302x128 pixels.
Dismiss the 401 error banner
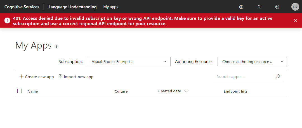click(x=295, y=20)
